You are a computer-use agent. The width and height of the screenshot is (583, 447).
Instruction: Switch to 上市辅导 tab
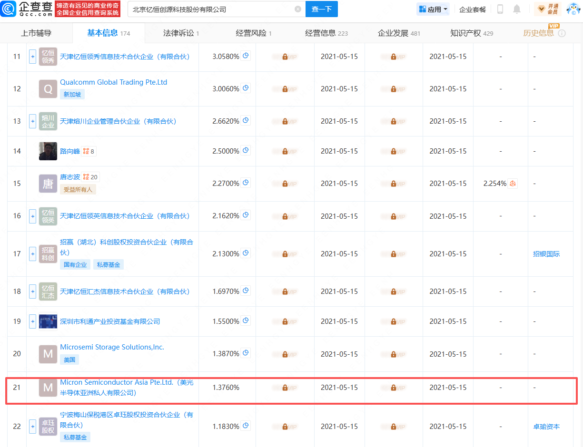[x=36, y=33]
